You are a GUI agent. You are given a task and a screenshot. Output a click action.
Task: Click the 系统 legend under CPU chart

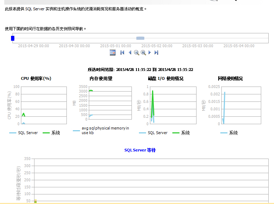52,133
